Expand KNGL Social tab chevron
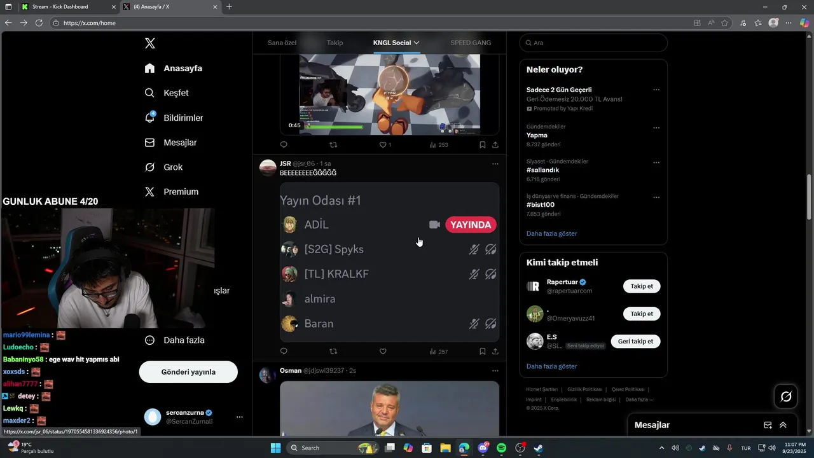Image resolution: width=814 pixels, height=458 pixels. (417, 43)
